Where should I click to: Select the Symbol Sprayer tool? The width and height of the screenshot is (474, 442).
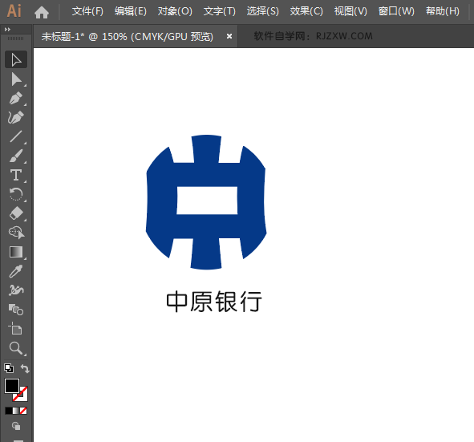tap(16, 290)
